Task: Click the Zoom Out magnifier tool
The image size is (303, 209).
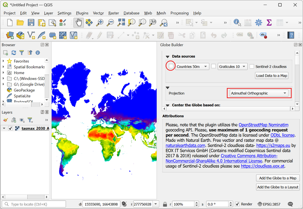Action: coord(111,23)
